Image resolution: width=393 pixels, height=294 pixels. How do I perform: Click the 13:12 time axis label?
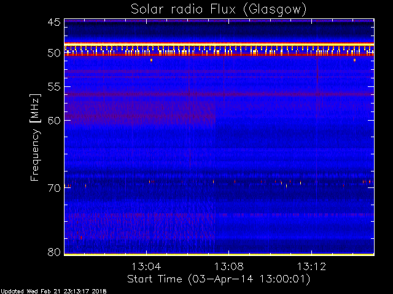(311, 266)
